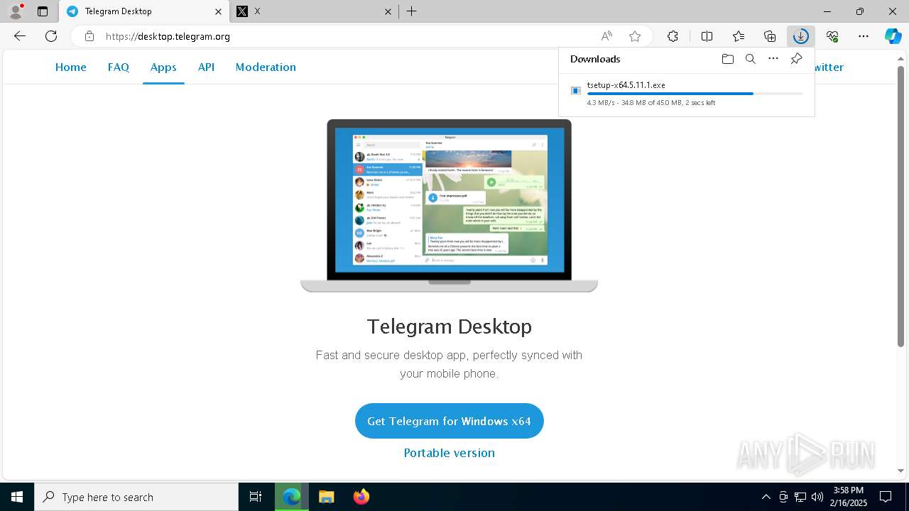Open the FAQ menu item
The height and width of the screenshot is (511, 909).
[119, 67]
